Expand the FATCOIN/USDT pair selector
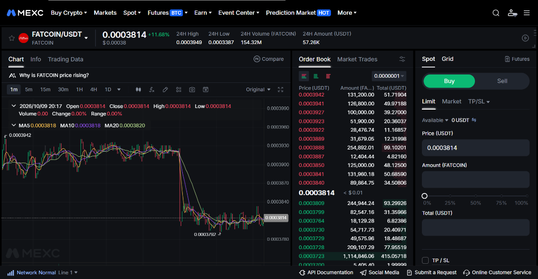Screen dimensions: 538x279 coord(86,38)
